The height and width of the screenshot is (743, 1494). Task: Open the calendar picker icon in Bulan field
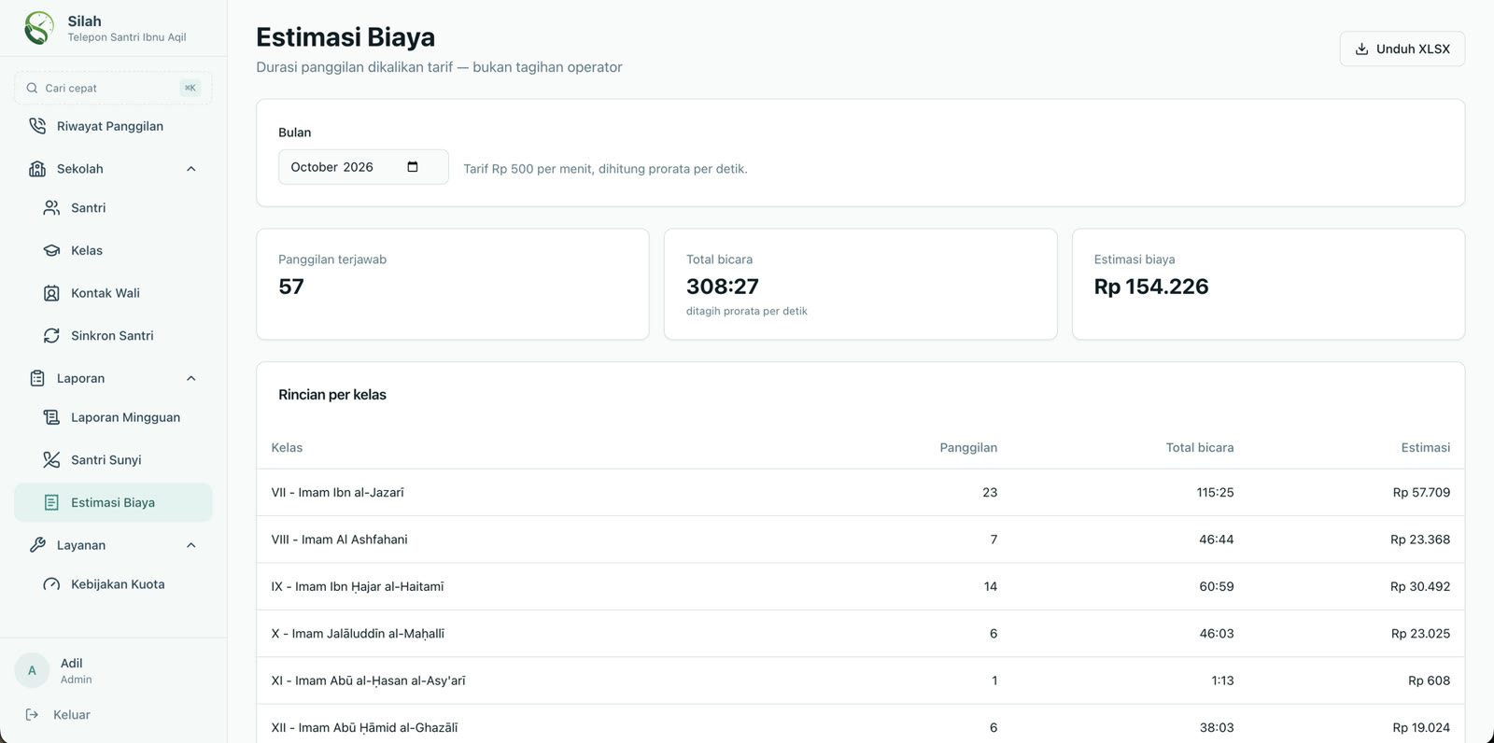tap(413, 167)
